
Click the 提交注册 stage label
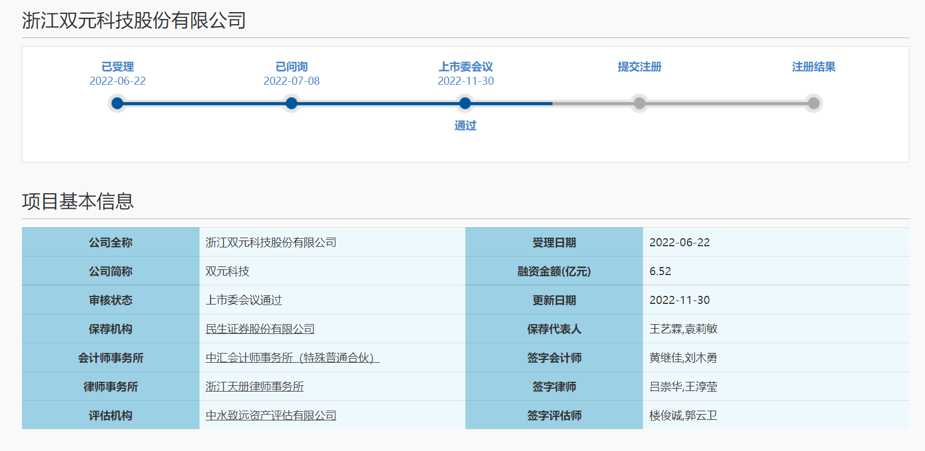(x=639, y=67)
